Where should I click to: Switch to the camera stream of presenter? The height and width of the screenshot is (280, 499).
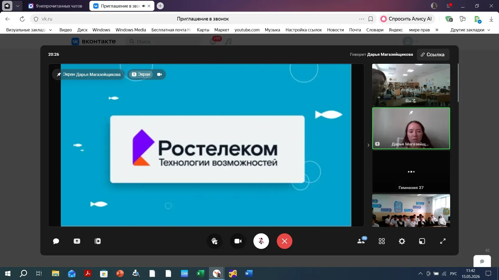pyautogui.click(x=160, y=74)
